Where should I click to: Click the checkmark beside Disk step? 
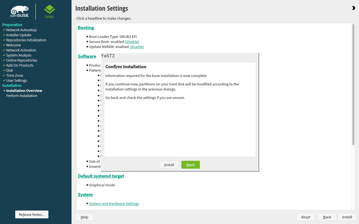click(4, 70)
